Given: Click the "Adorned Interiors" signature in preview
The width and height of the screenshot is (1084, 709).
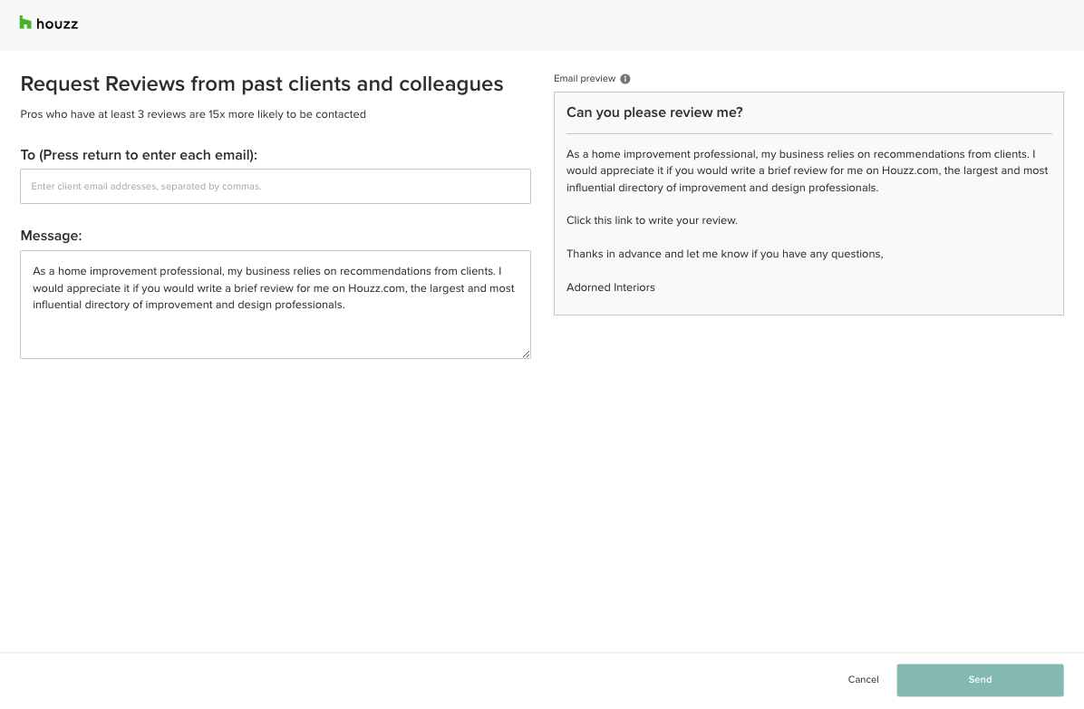Looking at the screenshot, I should point(611,287).
